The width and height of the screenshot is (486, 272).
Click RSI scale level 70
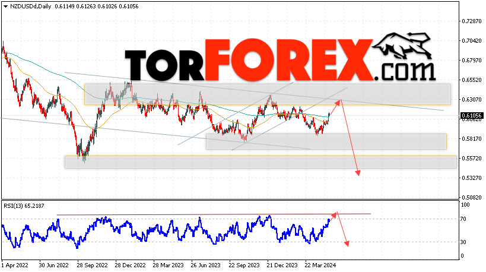click(463, 219)
